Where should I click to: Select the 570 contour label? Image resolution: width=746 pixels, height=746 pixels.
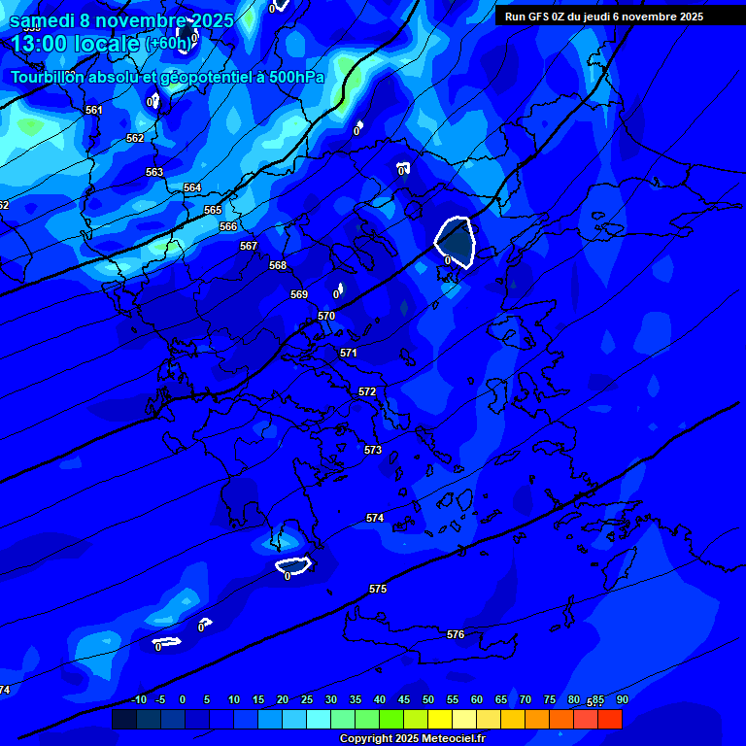coord(326,316)
